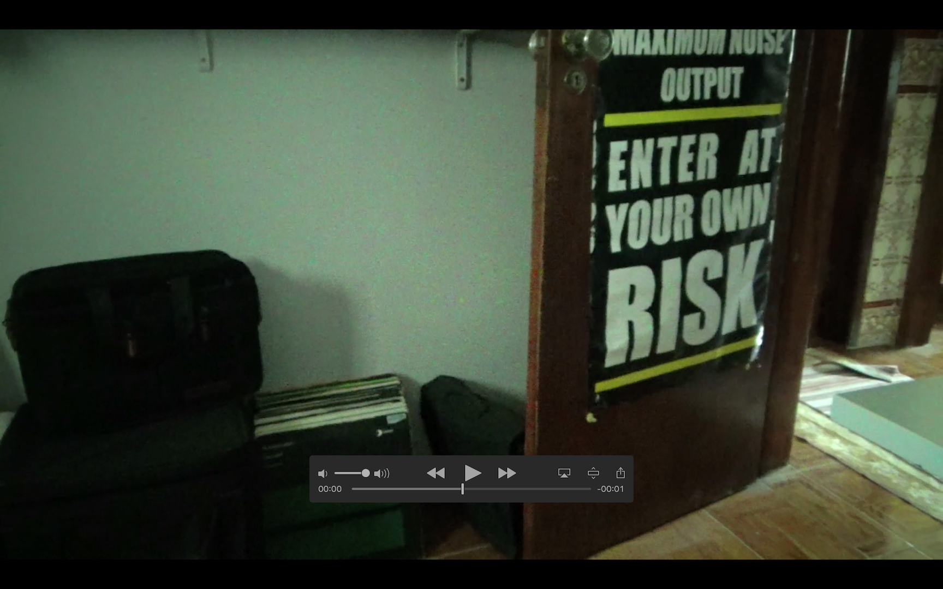Set volume to maximum via loud speaker icon
This screenshot has width=943, height=589.
pos(382,473)
